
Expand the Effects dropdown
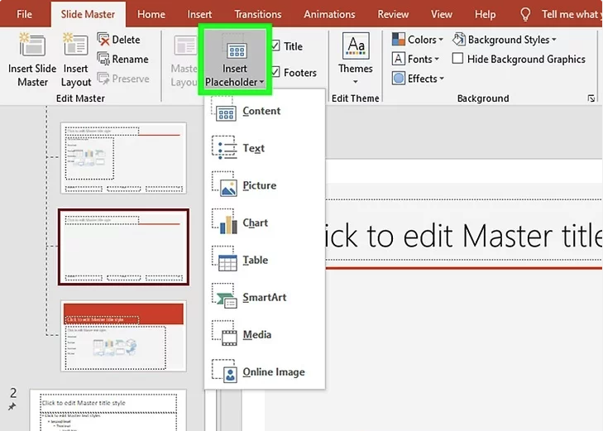pos(418,79)
